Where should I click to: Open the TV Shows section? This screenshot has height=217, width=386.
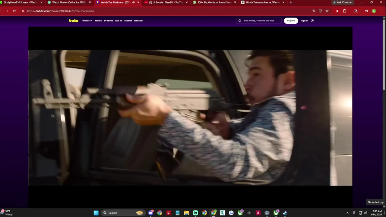tap(108, 21)
